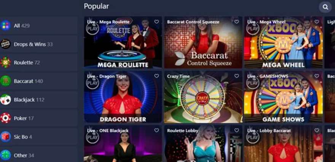Open the search magnifier icon
Viewport: 335px width, 162px height.
(325, 7)
